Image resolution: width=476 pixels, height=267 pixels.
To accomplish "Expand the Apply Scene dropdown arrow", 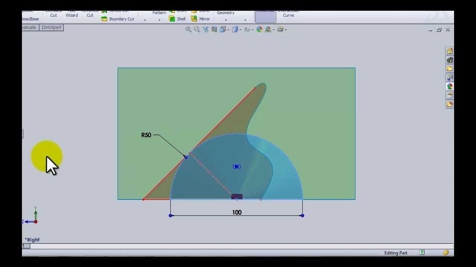I will click(274, 30).
